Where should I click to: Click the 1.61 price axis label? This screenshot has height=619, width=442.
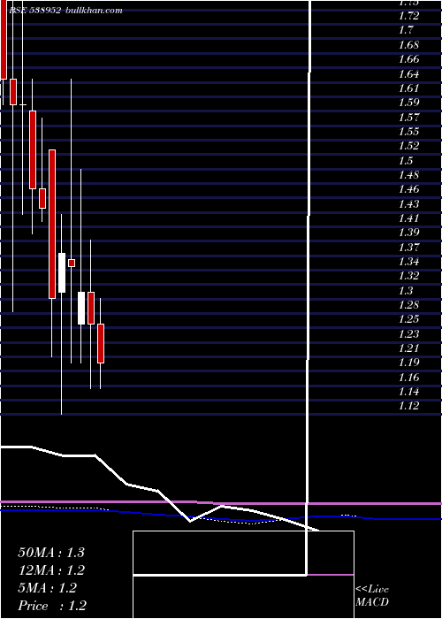[408, 88]
